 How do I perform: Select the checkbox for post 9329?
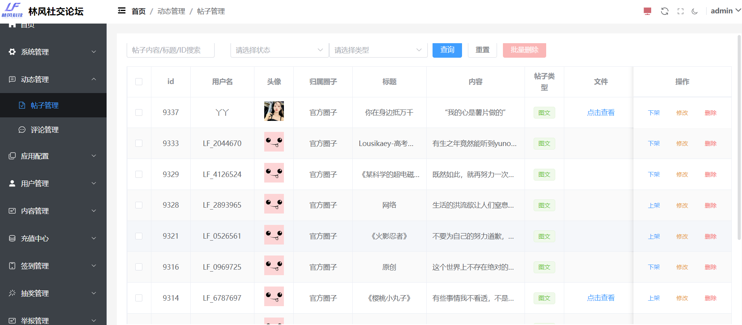[x=139, y=174]
